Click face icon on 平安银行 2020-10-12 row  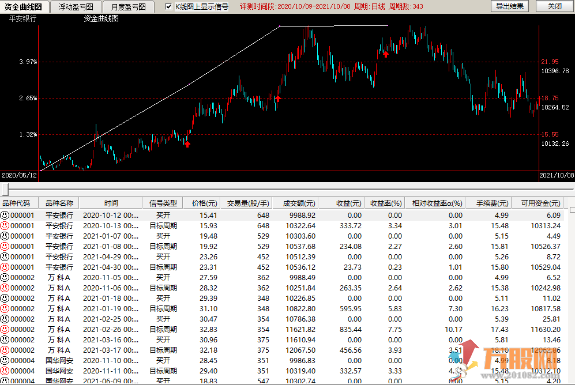(x=5, y=215)
